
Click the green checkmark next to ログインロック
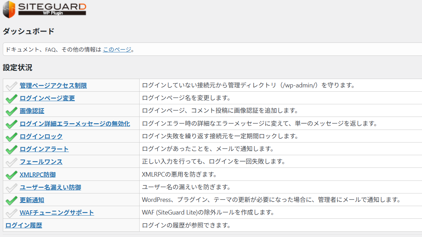click(x=12, y=136)
